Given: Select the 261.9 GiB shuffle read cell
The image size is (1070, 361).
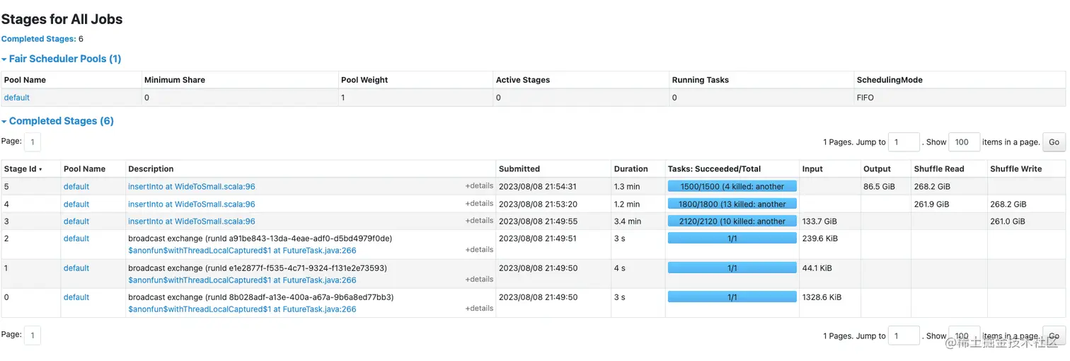Looking at the screenshot, I should (949, 205).
